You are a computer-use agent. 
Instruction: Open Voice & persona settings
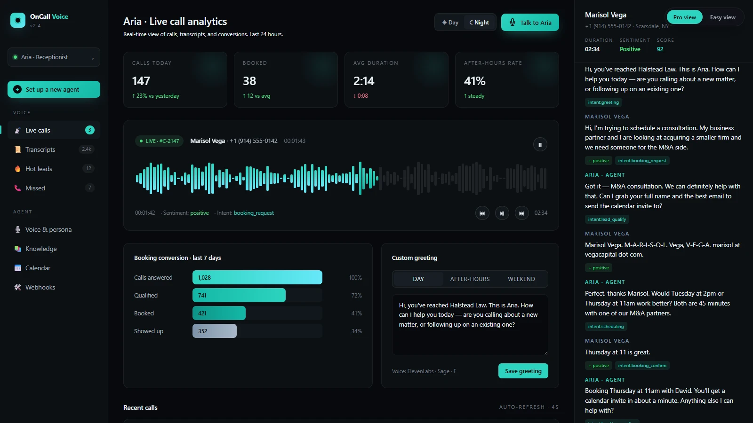click(x=54, y=229)
